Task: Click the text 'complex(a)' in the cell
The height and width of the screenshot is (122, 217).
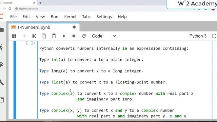Action: click(x=63, y=94)
